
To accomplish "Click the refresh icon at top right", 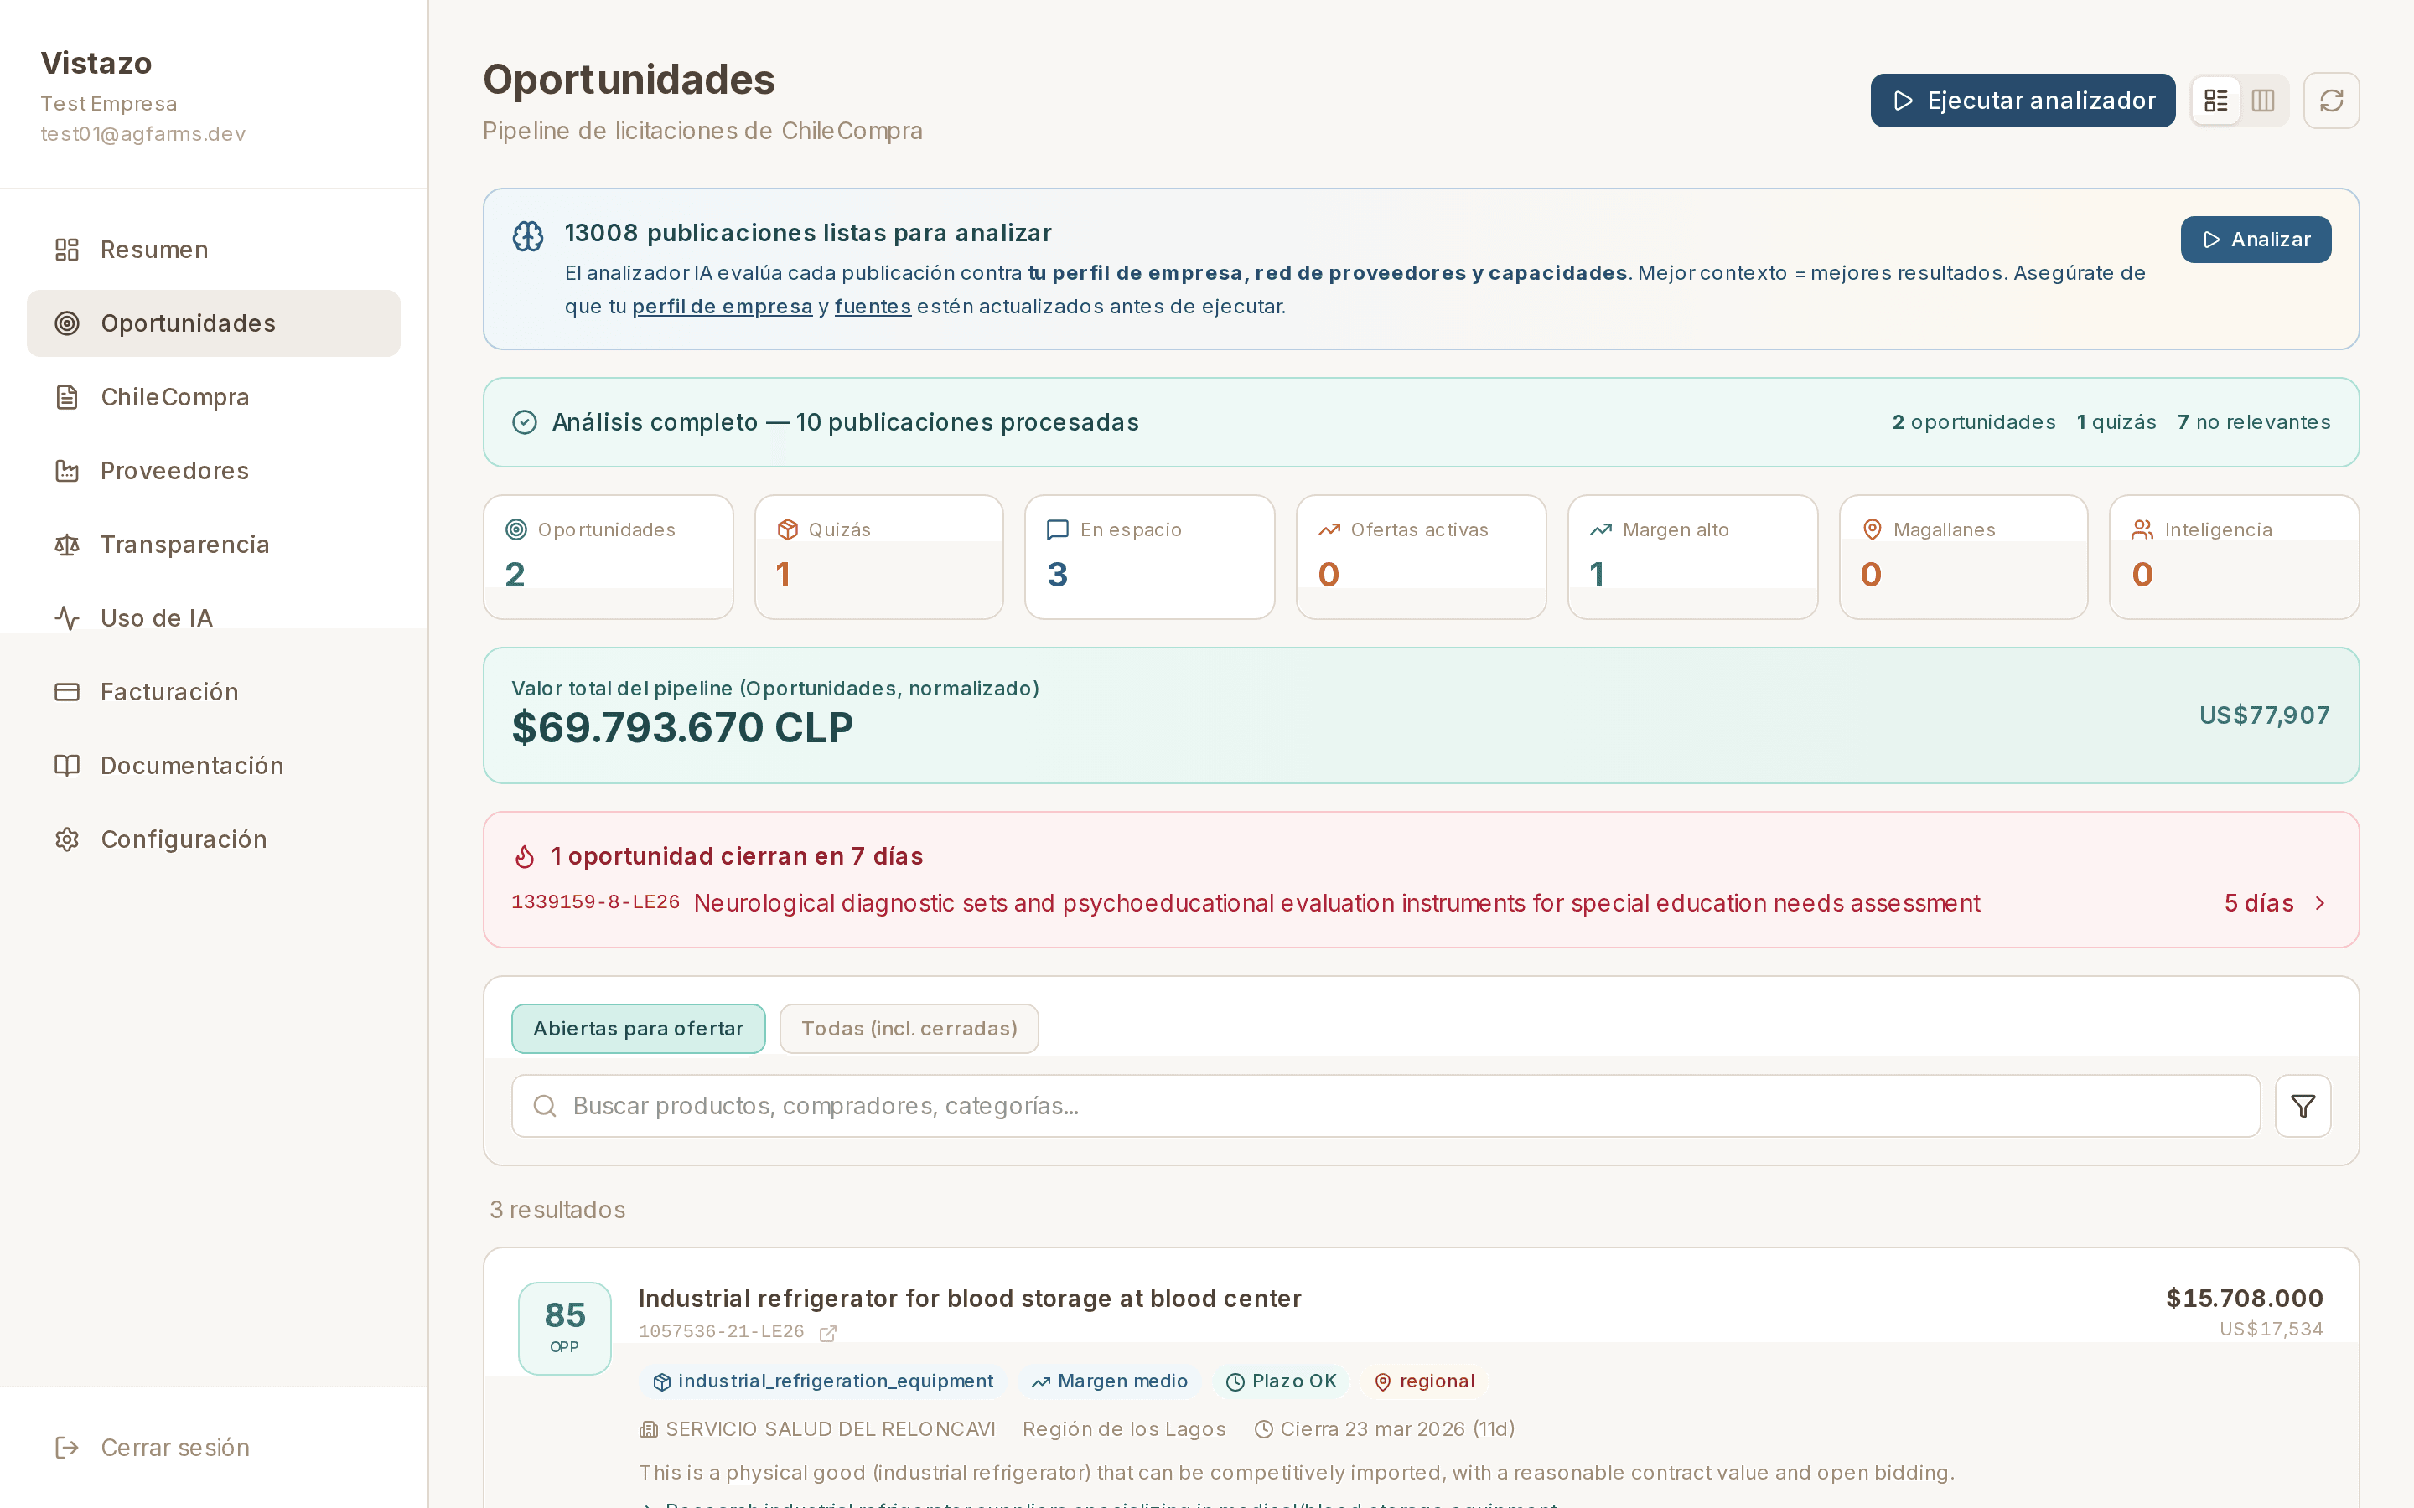I will (2331, 100).
